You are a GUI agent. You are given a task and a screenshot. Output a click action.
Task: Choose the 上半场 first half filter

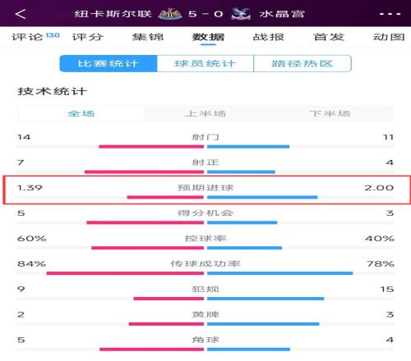(x=205, y=113)
